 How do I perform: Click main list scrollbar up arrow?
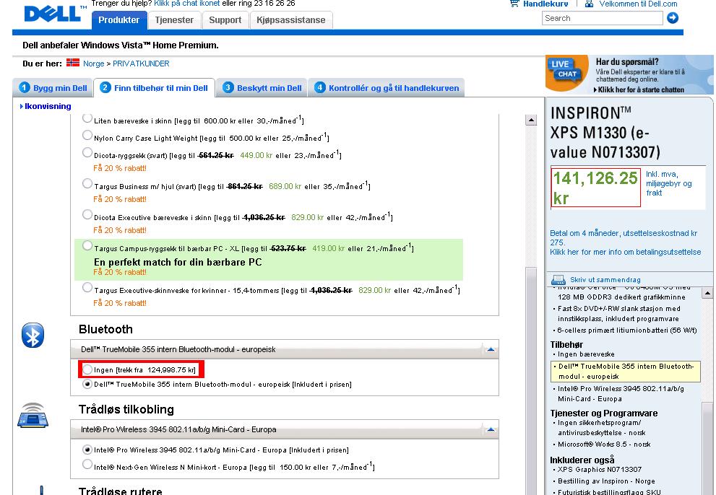coord(530,121)
